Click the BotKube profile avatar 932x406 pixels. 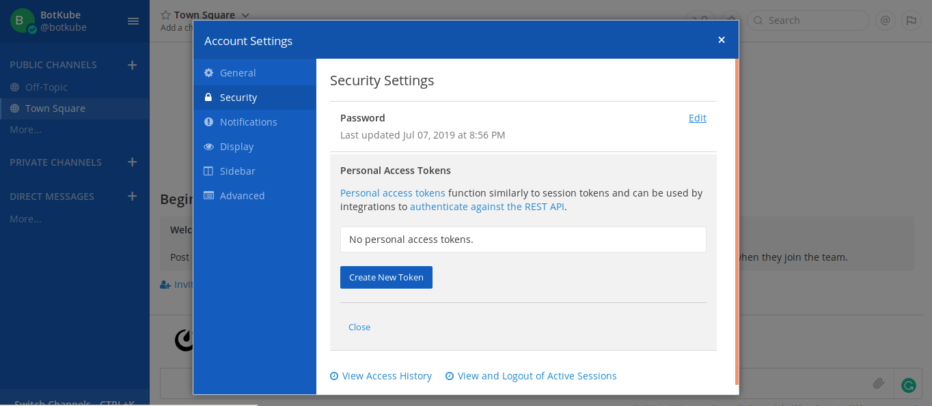coord(22,20)
